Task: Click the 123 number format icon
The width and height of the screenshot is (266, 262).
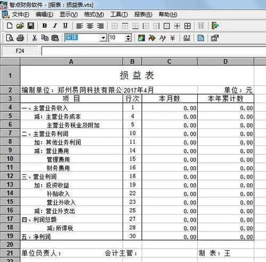Action: coord(187,38)
